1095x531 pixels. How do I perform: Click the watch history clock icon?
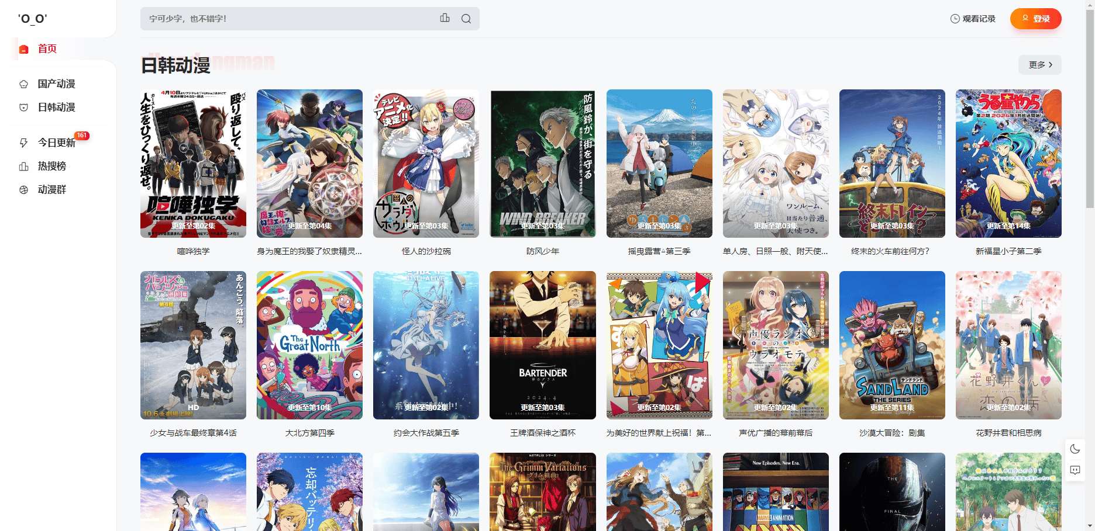point(955,19)
